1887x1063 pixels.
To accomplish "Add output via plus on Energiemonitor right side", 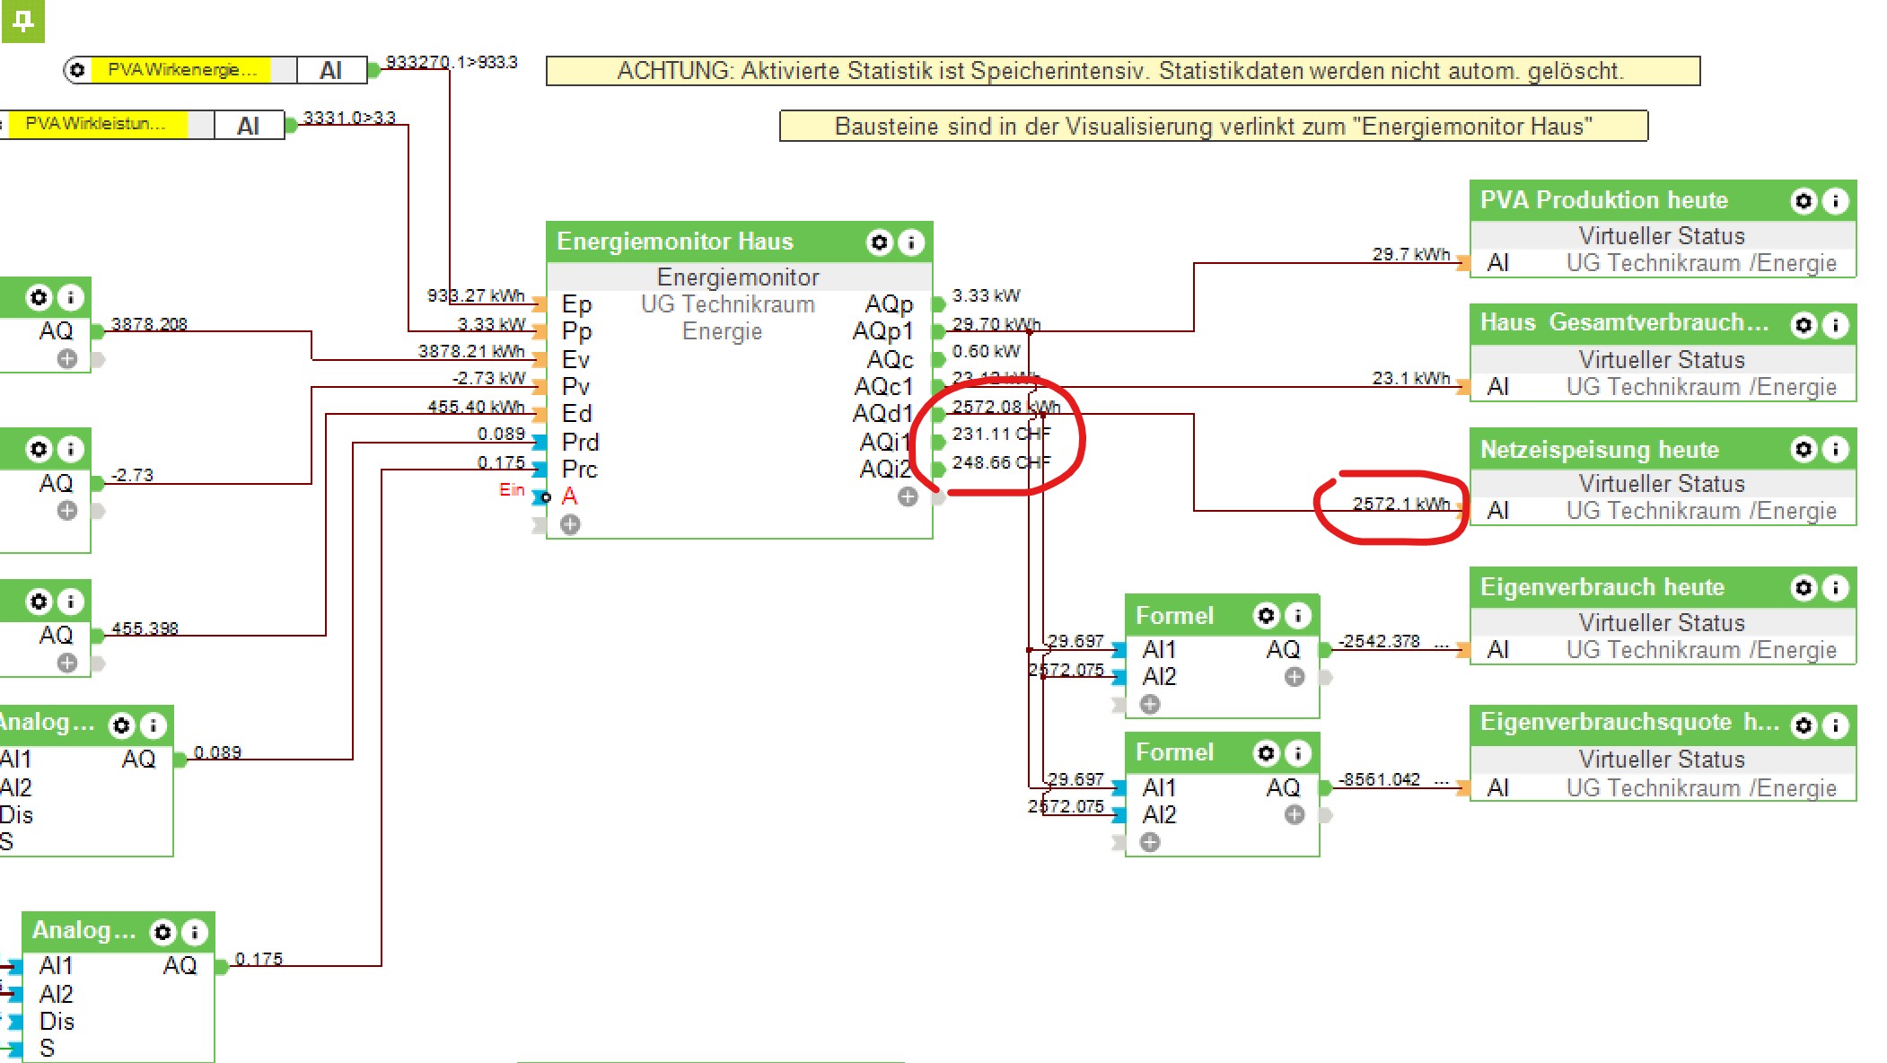I will (908, 496).
